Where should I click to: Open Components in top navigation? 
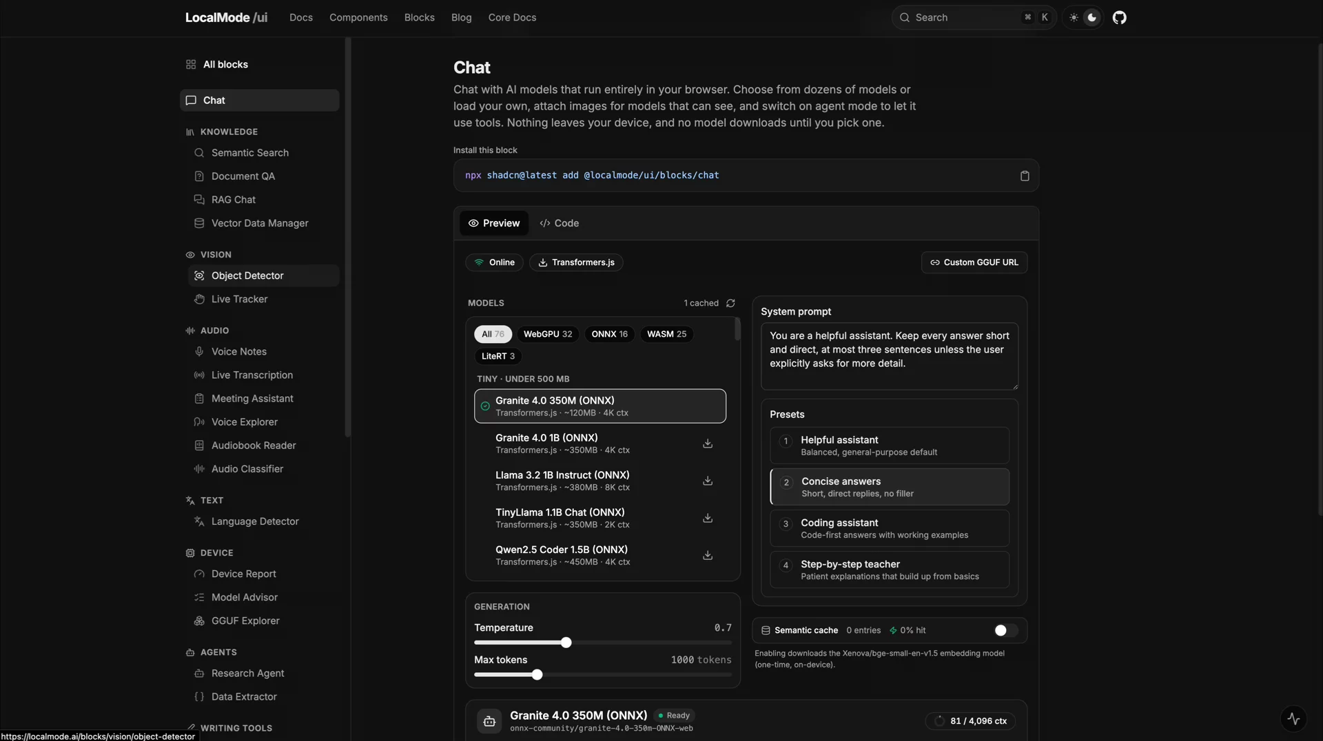pos(358,17)
